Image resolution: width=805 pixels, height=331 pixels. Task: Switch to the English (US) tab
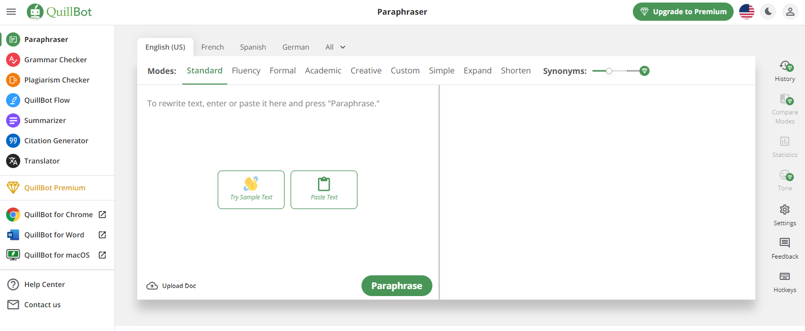tap(165, 47)
